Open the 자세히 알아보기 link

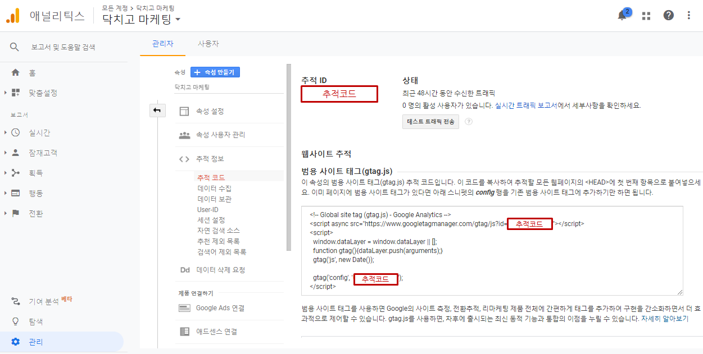tap(665, 319)
